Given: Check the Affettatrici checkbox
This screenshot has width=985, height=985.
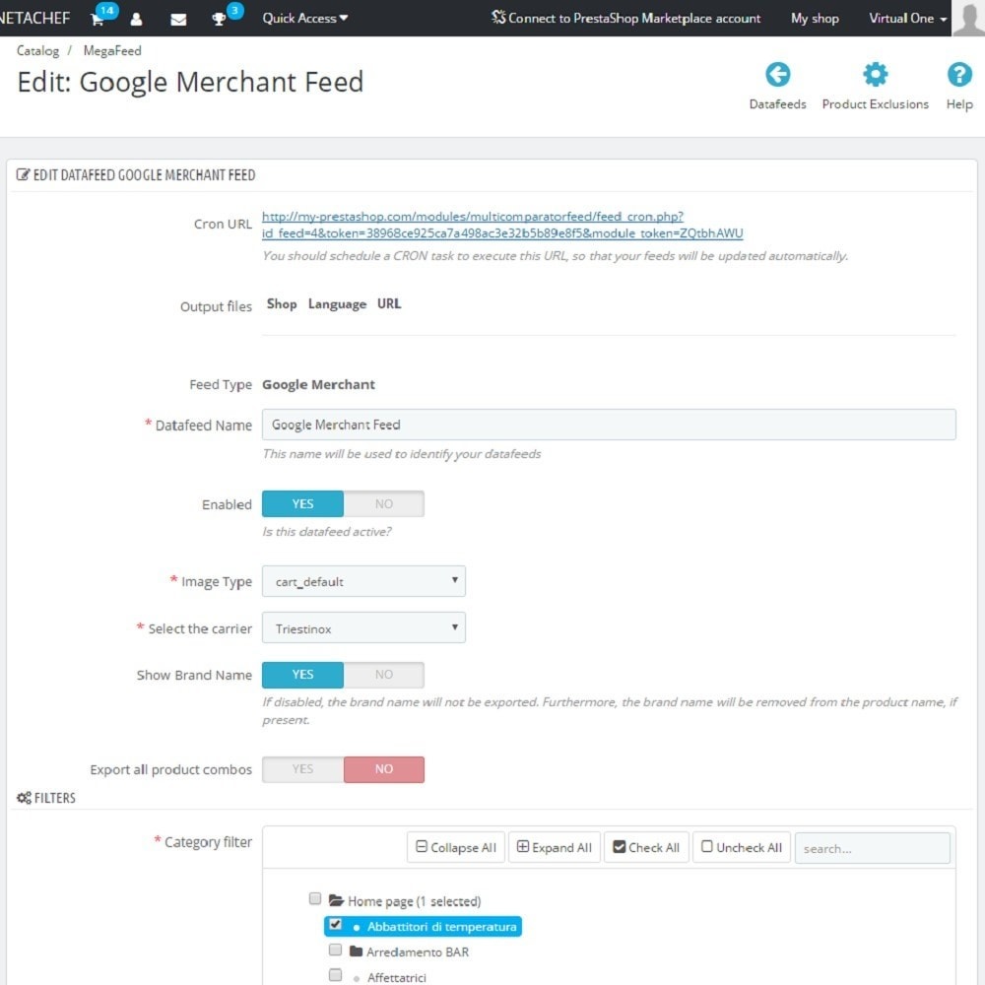Looking at the screenshot, I should pyautogui.click(x=336, y=974).
